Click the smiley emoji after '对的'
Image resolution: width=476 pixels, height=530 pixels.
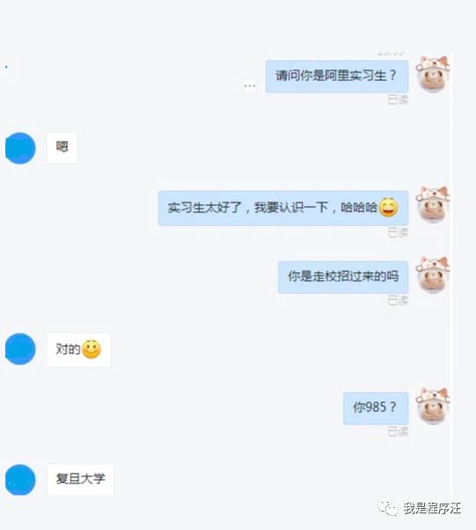(x=92, y=350)
